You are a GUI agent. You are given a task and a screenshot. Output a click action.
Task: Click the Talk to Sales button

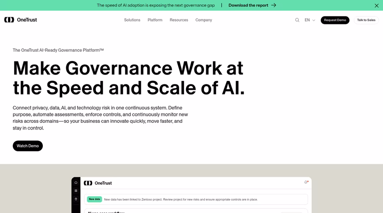pyautogui.click(x=366, y=20)
